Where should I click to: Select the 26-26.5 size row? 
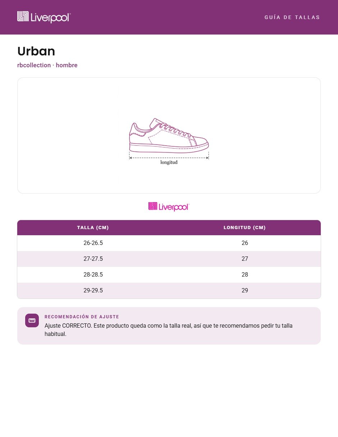169,243
